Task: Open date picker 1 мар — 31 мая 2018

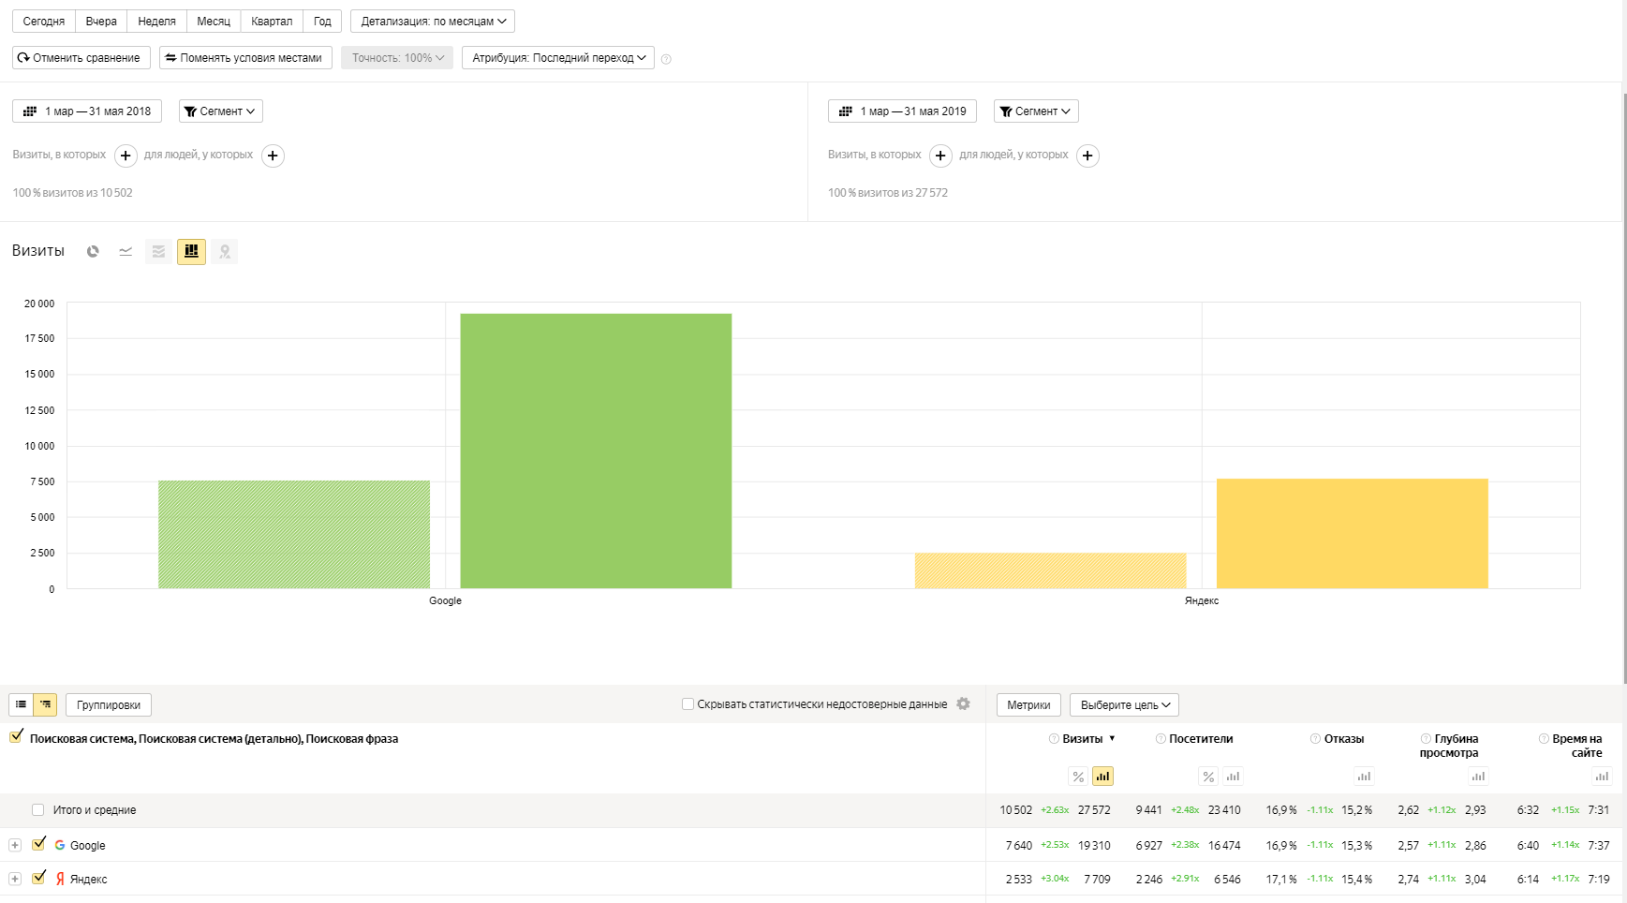Action: tap(87, 111)
